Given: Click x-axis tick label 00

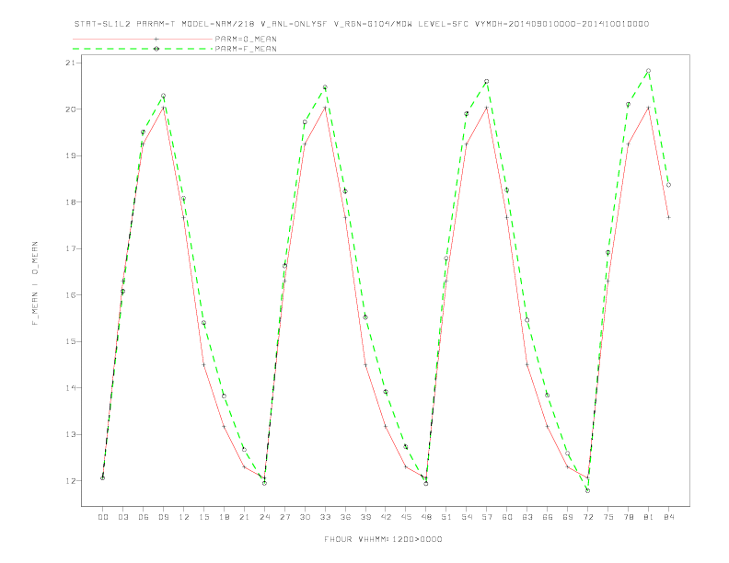Looking at the screenshot, I should [103, 517].
